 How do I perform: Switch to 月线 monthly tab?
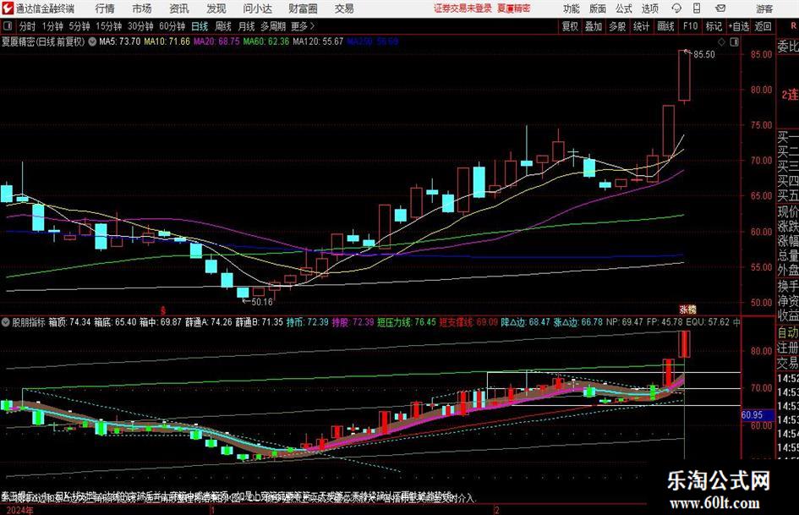(246, 26)
